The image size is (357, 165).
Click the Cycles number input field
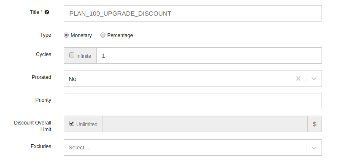[209, 56]
